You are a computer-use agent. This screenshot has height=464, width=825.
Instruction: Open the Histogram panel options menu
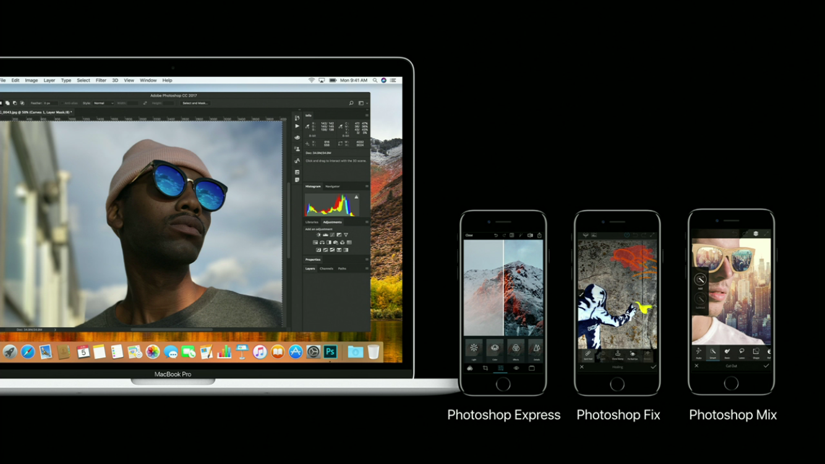pos(367,186)
